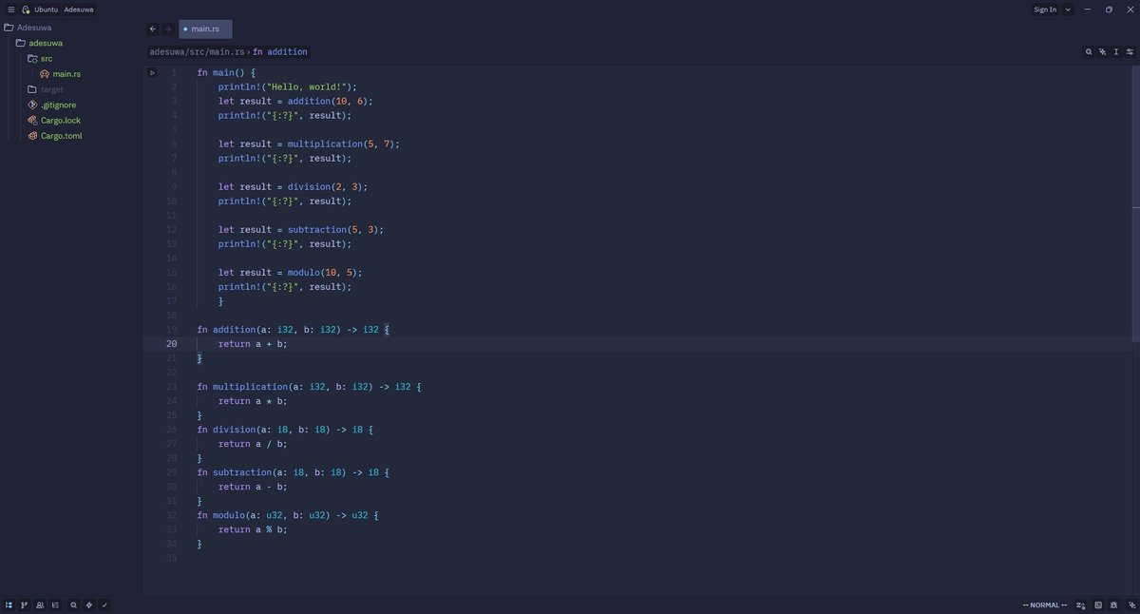Toggle the outline panel icon

coord(56,604)
